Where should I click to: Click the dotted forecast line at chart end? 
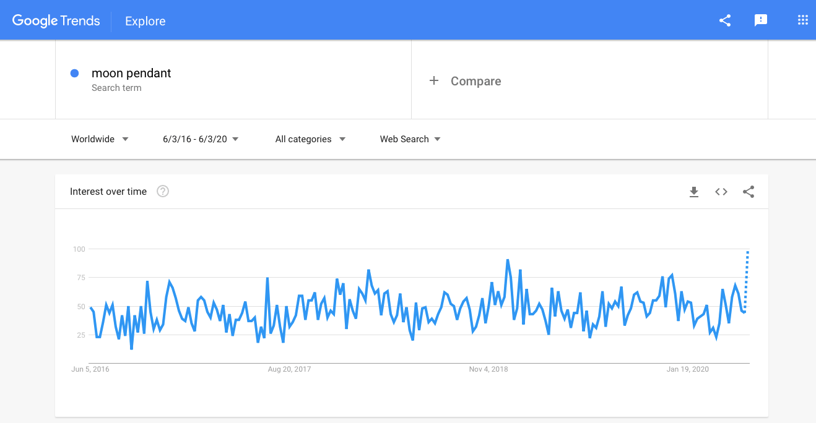click(747, 278)
